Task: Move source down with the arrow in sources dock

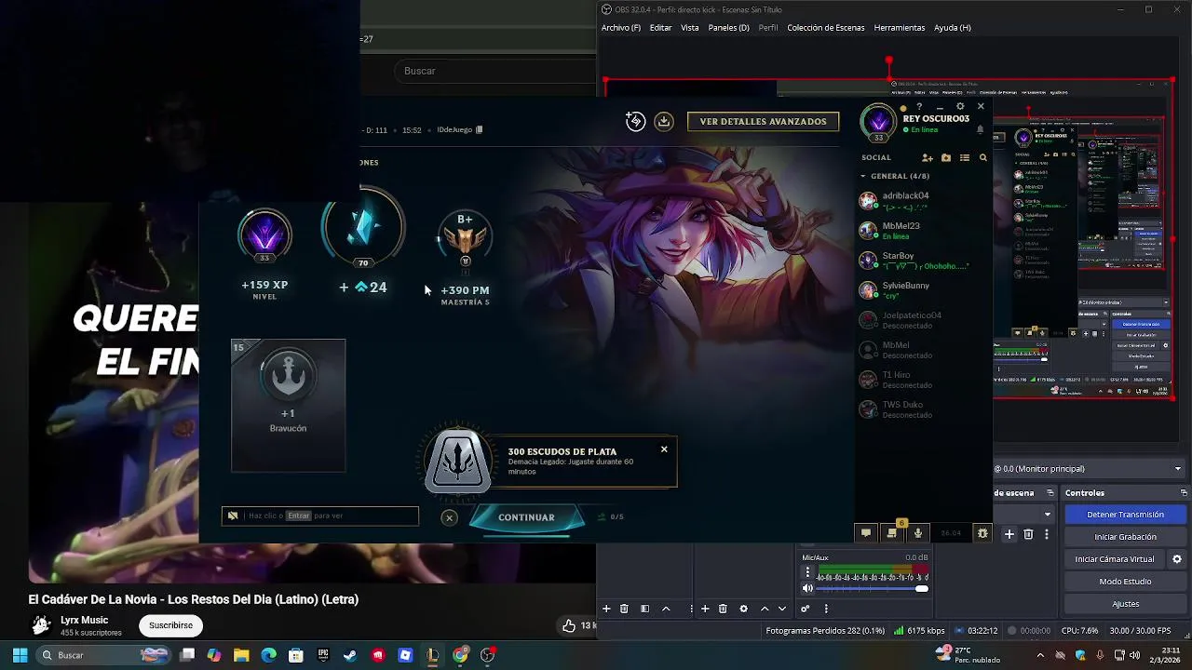Action: click(782, 609)
